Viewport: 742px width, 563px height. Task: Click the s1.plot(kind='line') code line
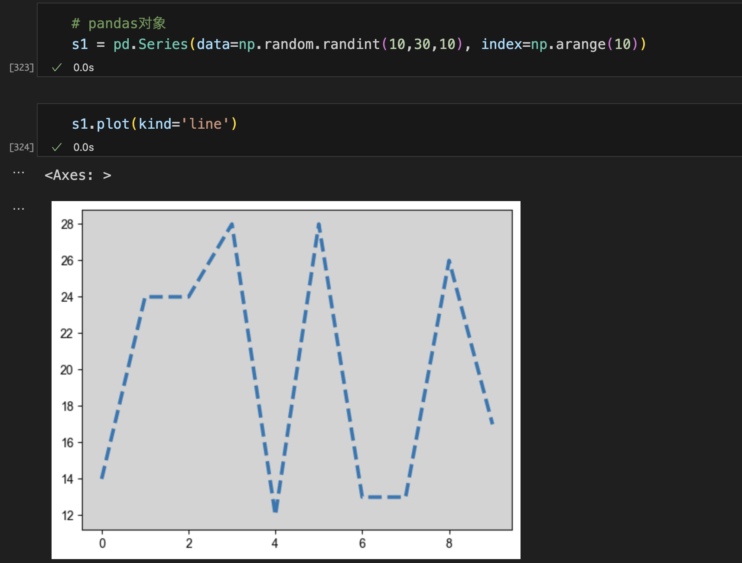pyautogui.click(x=155, y=124)
